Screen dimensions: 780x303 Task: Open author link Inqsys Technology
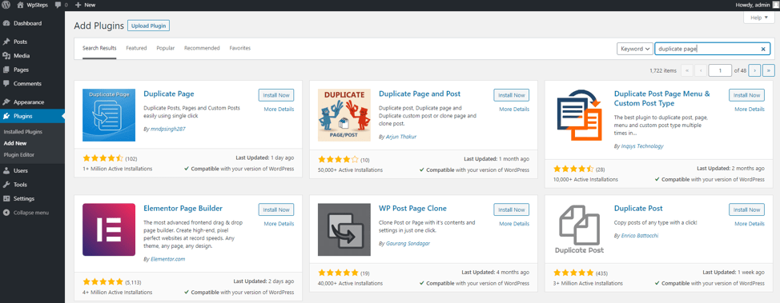[x=642, y=146]
